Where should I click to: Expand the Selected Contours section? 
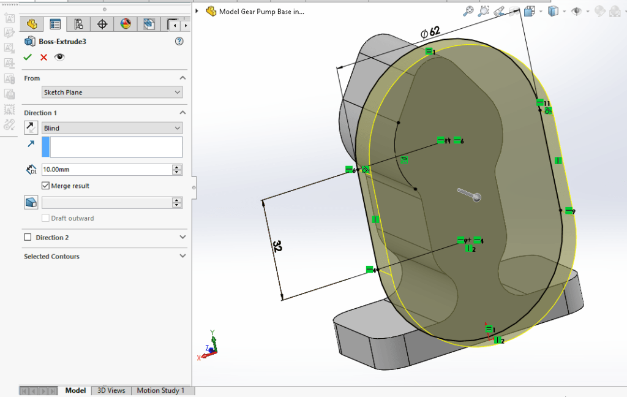tap(182, 256)
